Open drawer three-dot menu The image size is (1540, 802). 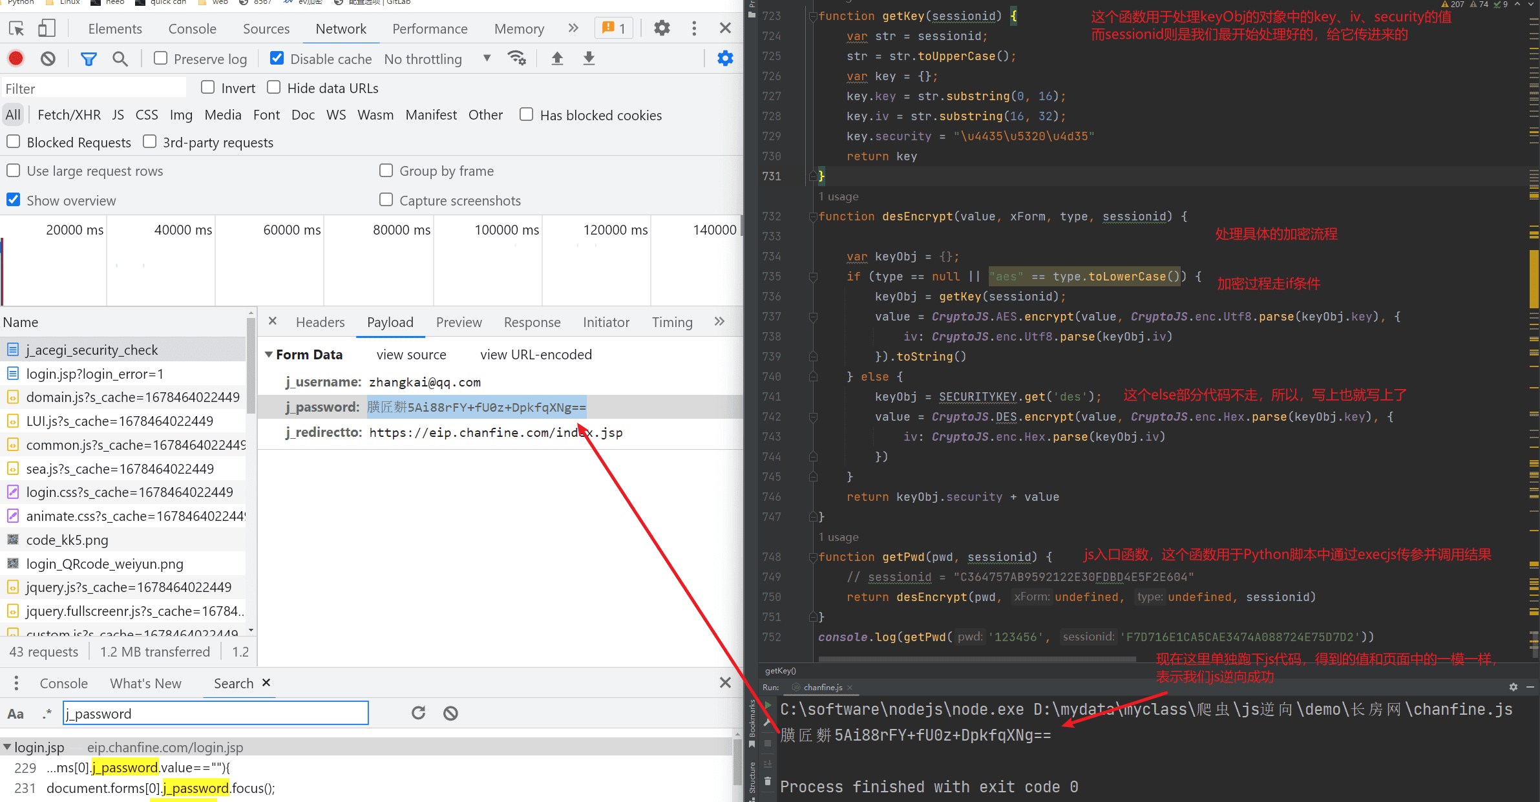coord(16,683)
